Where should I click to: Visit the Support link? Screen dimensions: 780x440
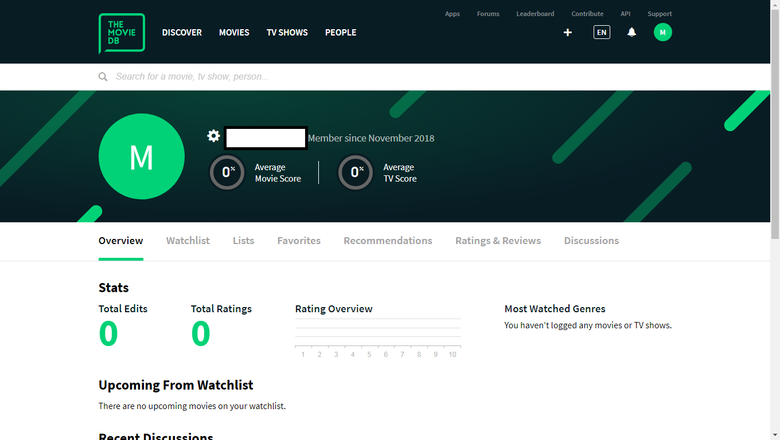pos(660,14)
